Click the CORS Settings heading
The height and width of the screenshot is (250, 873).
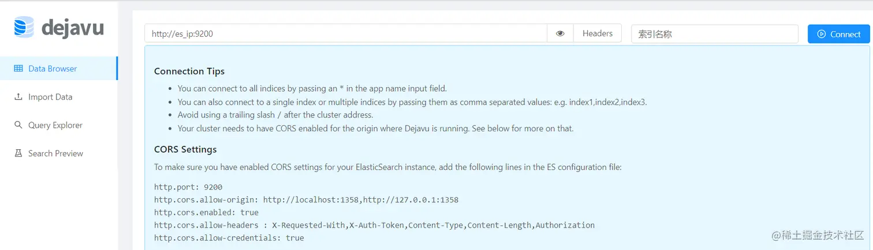coord(185,149)
